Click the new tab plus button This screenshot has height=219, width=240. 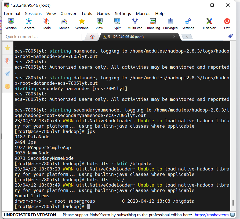(187, 37)
